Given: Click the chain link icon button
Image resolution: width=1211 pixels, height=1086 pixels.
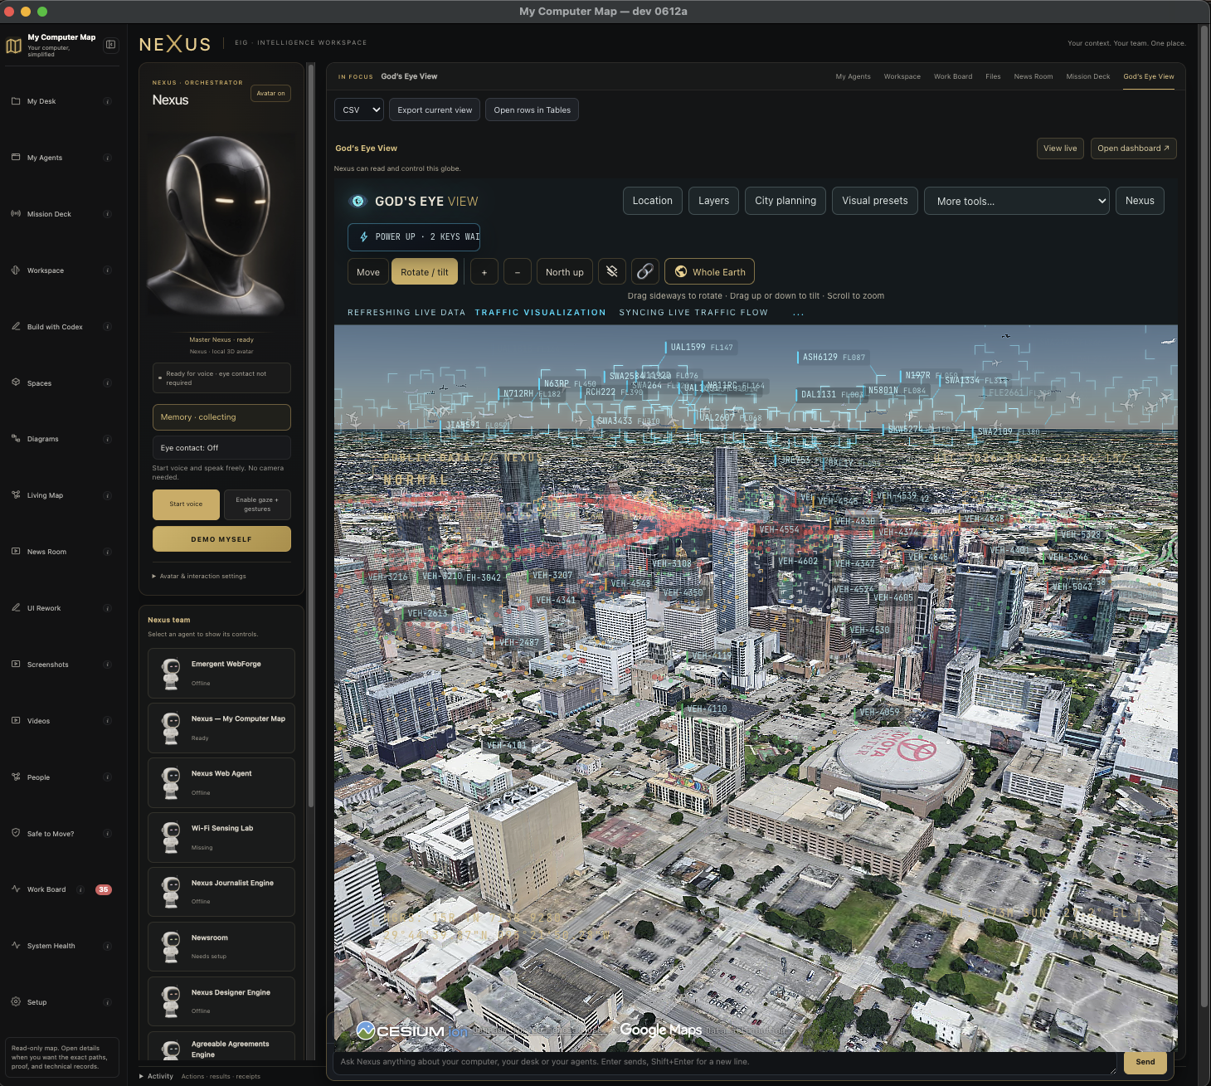Looking at the screenshot, I should tap(645, 271).
